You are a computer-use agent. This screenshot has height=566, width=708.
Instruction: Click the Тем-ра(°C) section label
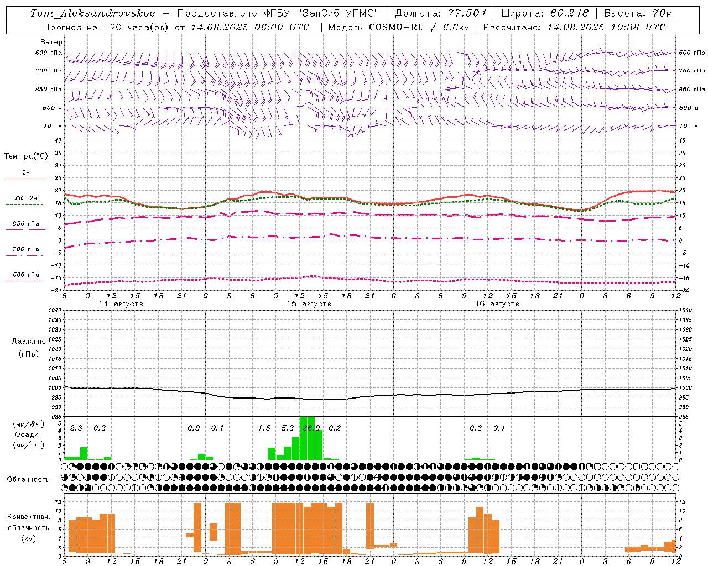[x=26, y=156]
